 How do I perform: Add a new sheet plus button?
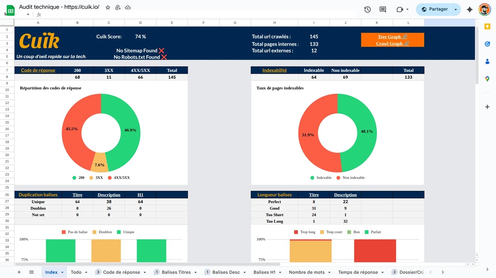tap(19, 272)
